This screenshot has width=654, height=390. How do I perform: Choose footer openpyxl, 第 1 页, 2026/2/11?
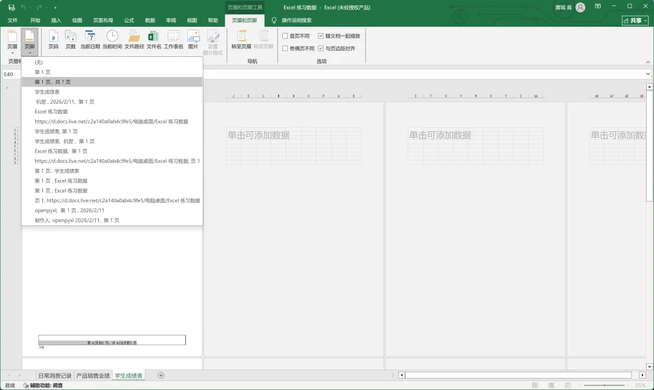point(112,210)
